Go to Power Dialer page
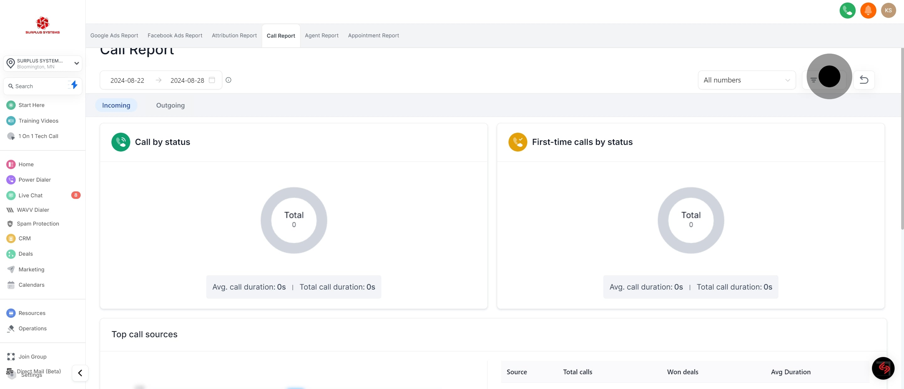The width and height of the screenshot is (904, 389). 35,179
